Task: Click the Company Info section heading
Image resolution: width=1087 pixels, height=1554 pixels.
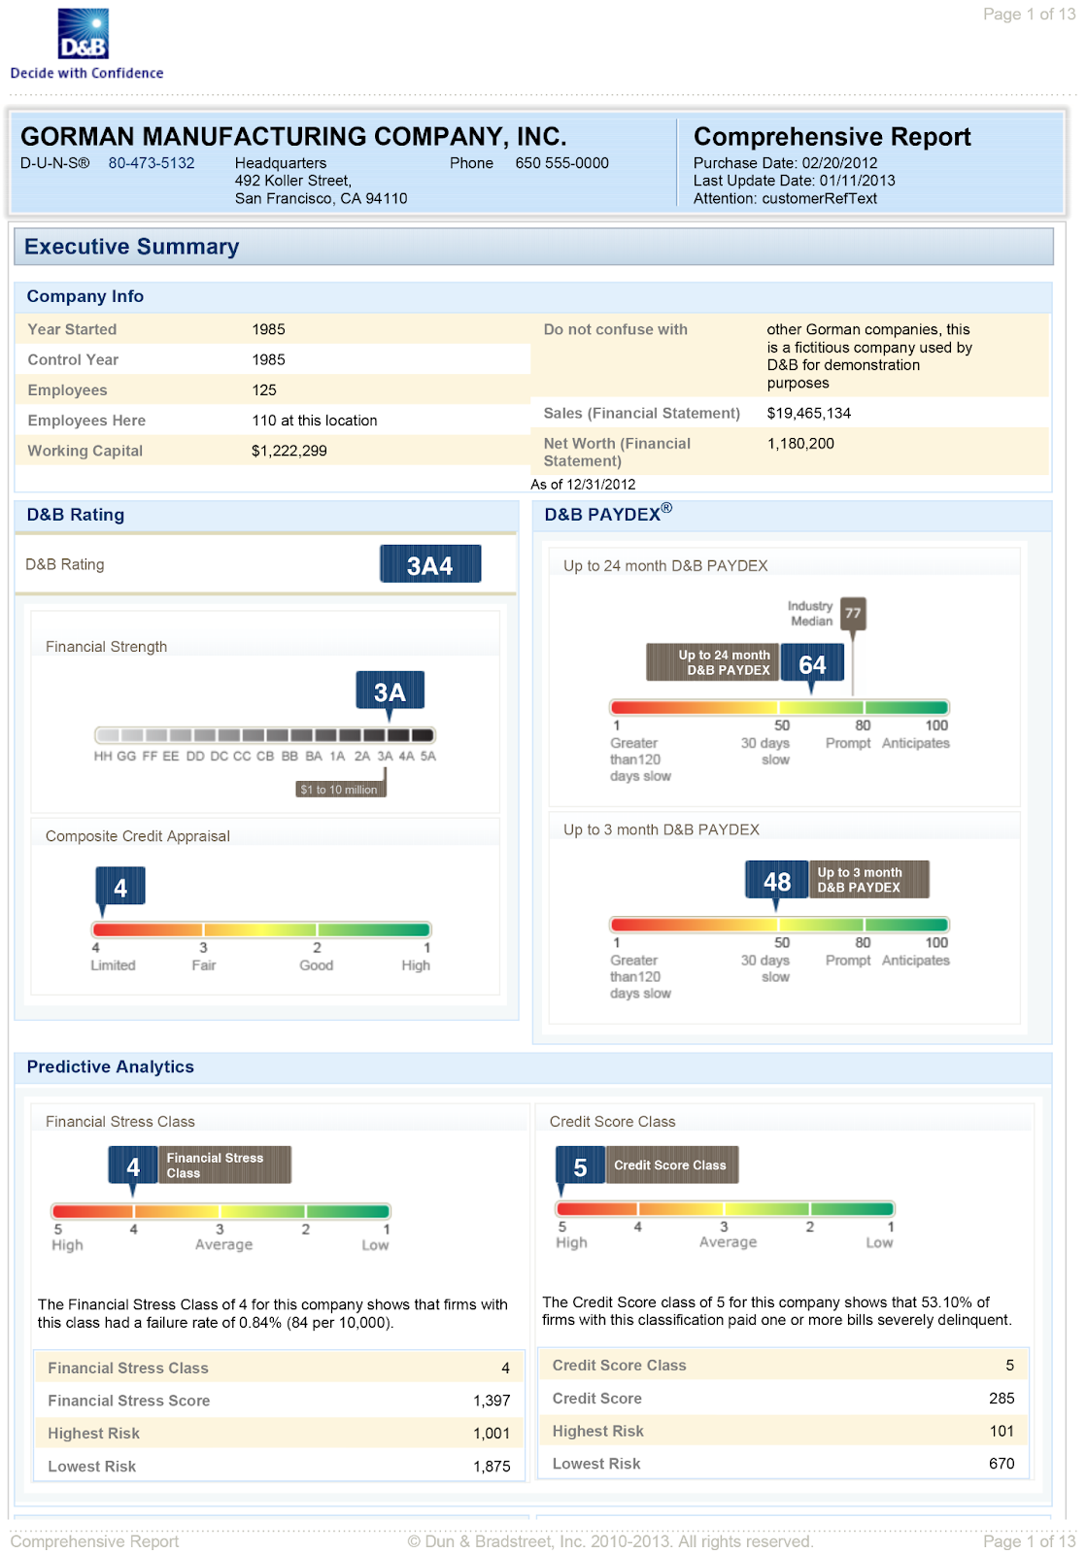Action: coord(85,296)
